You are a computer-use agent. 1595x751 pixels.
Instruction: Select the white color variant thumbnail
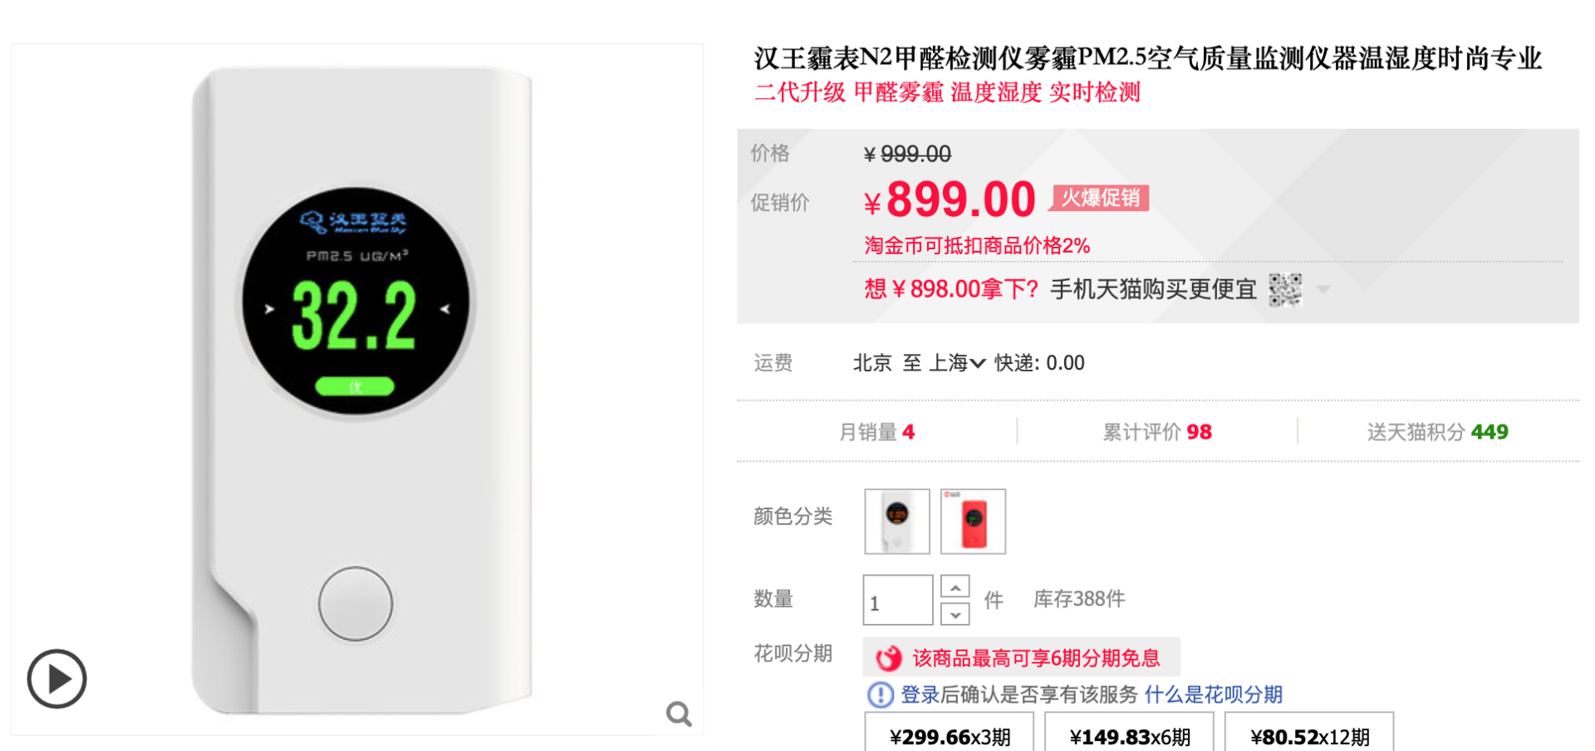click(896, 521)
